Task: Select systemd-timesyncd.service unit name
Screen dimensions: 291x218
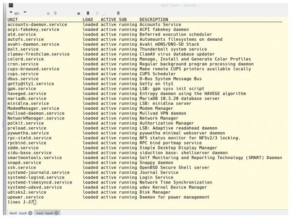Action: click(40, 183)
